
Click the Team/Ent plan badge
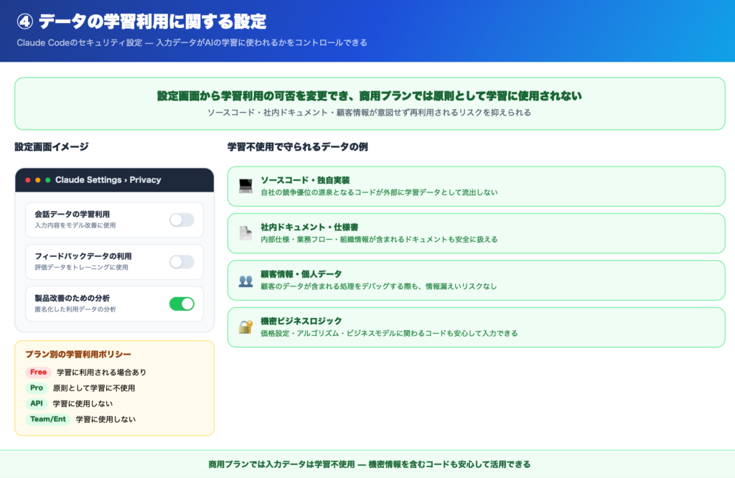[48, 419]
